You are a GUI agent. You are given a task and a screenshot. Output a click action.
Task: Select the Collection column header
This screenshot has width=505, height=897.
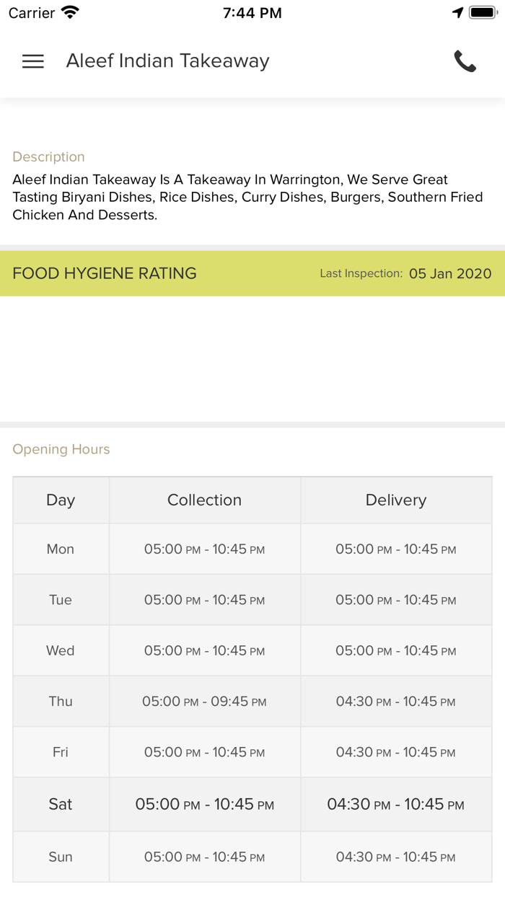pos(204,500)
